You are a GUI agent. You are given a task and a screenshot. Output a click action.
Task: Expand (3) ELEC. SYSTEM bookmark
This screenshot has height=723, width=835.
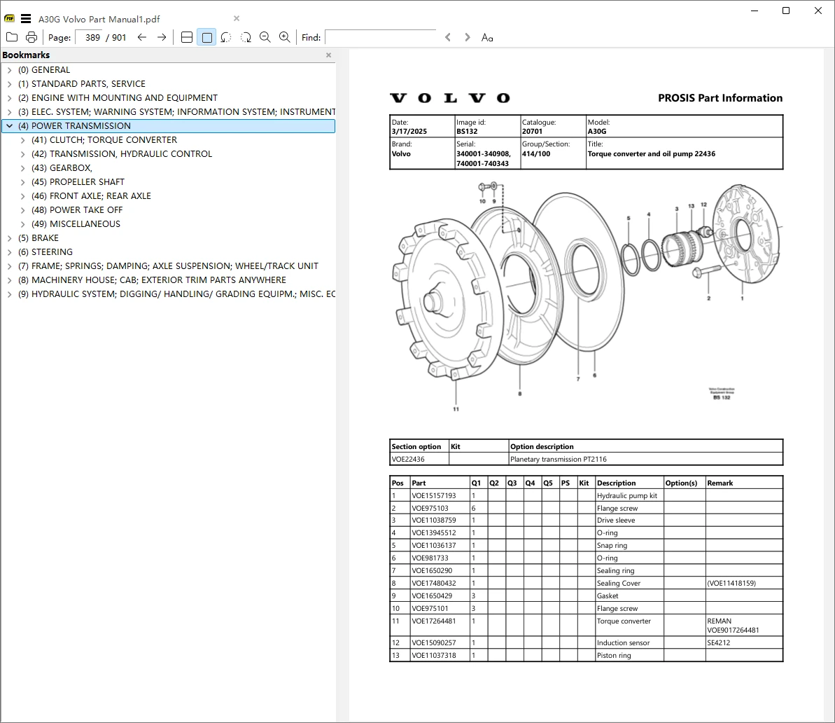pyautogui.click(x=10, y=112)
